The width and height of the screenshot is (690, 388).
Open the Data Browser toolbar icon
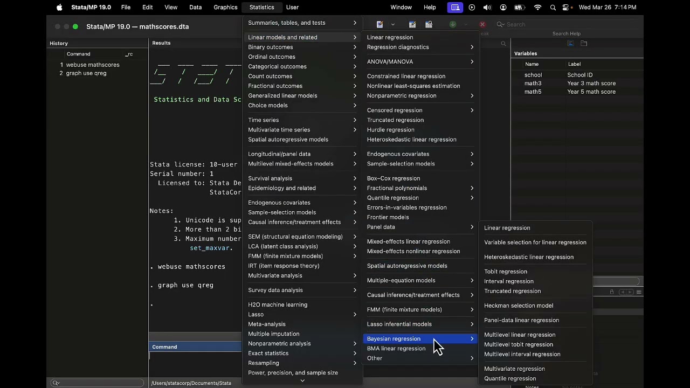pos(429,24)
